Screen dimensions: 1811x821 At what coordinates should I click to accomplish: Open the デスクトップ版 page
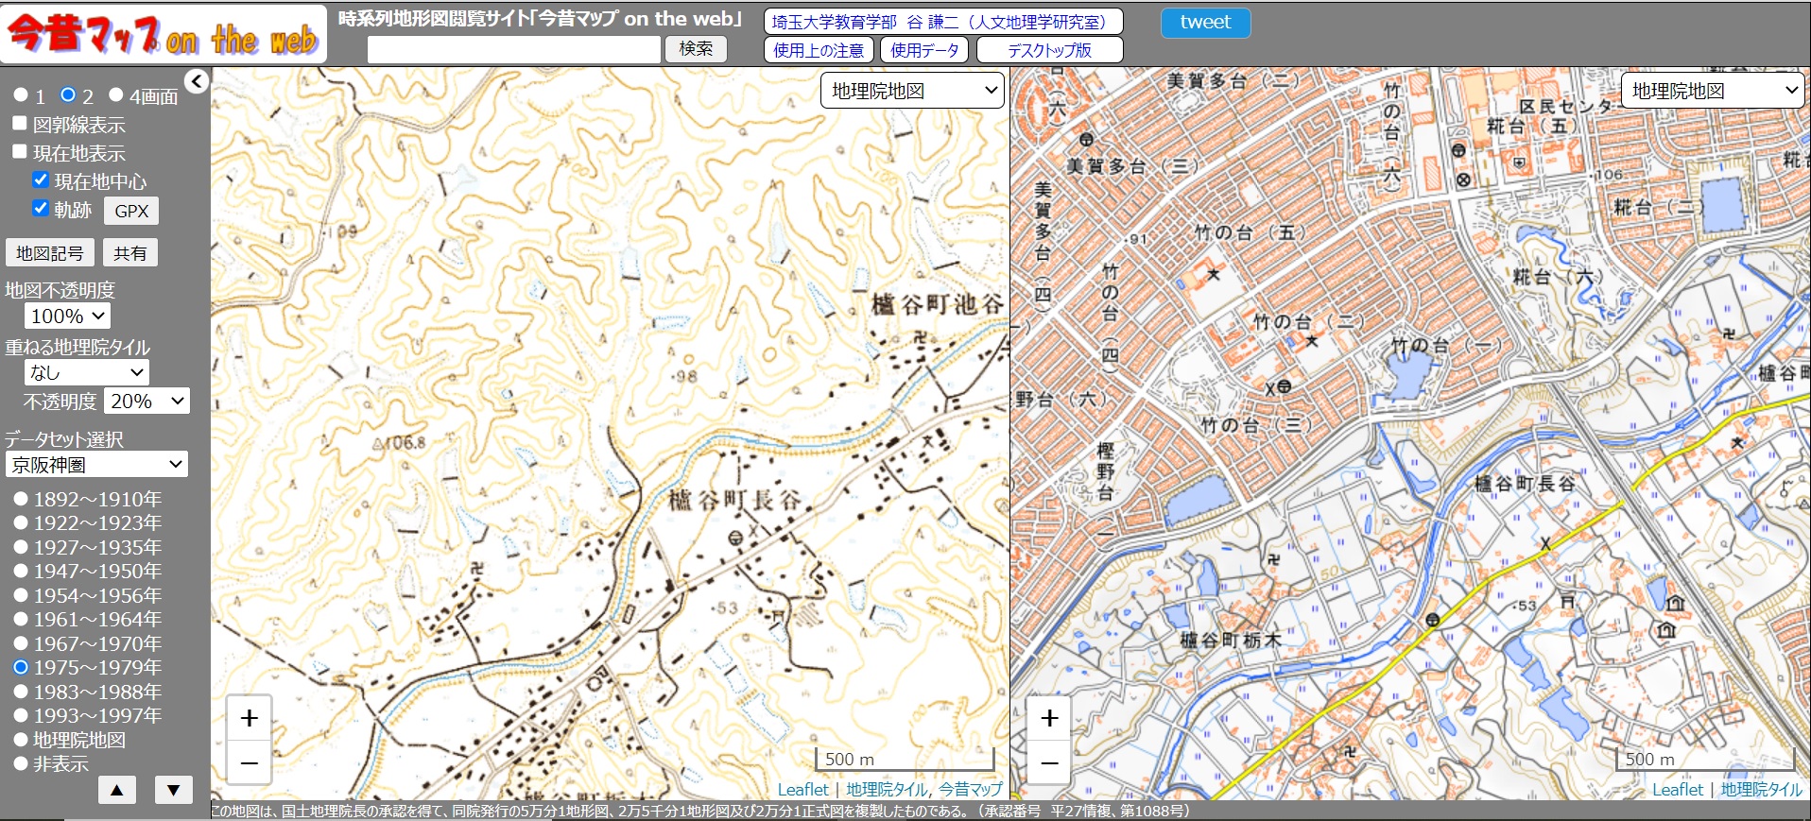click(1048, 50)
